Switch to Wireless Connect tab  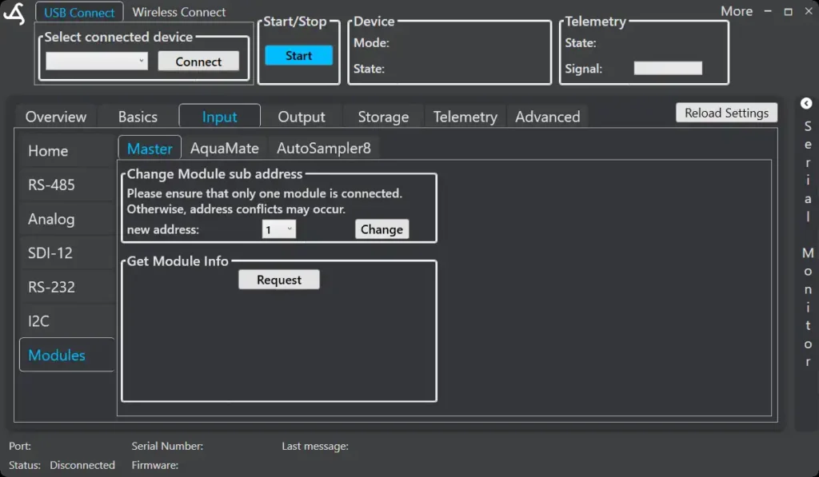pos(178,12)
